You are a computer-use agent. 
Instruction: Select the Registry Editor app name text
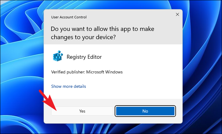pos(84,57)
